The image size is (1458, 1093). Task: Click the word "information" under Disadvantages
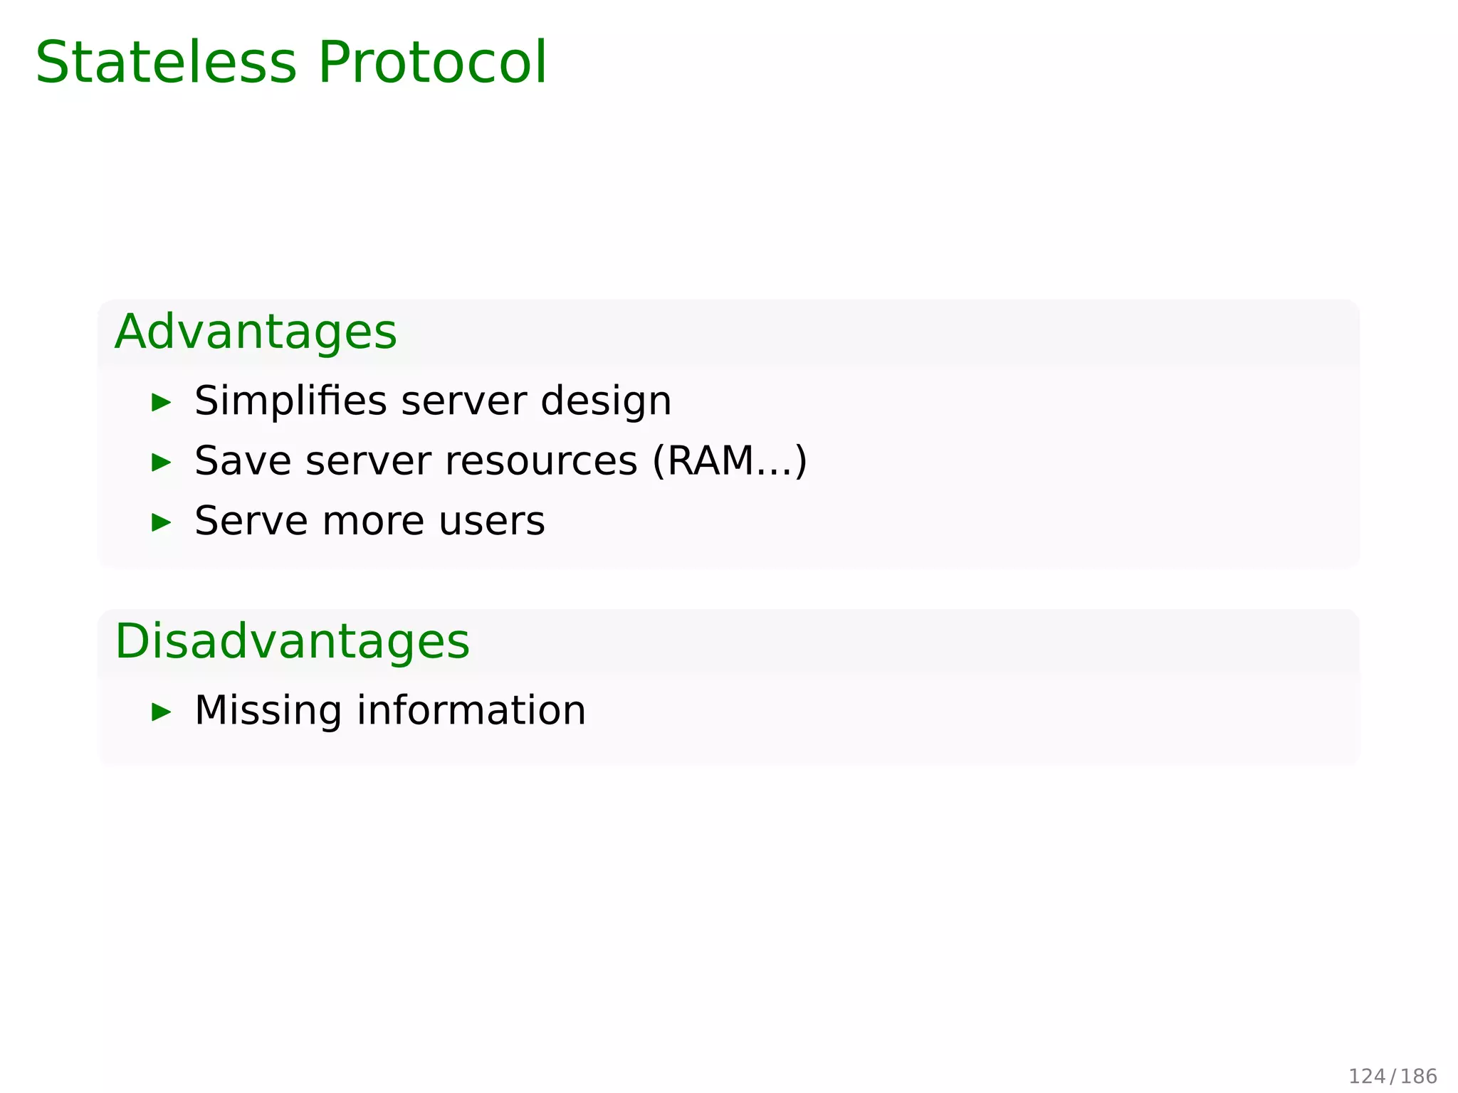click(471, 710)
